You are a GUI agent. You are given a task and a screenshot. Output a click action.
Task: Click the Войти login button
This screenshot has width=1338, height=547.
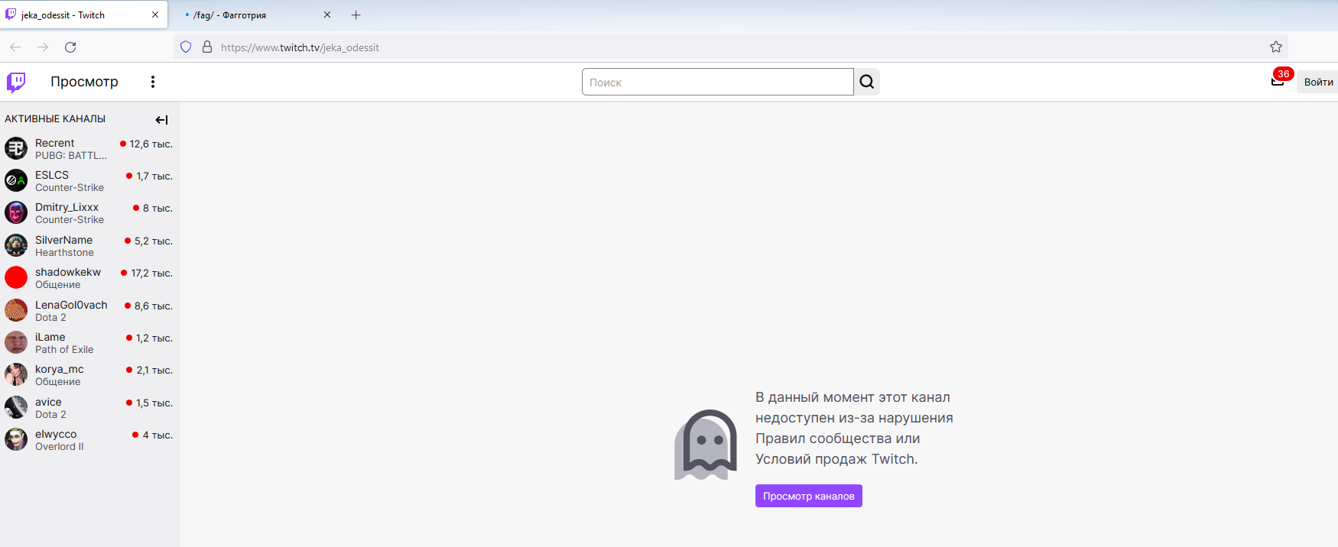pyautogui.click(x=1318, y=82)
